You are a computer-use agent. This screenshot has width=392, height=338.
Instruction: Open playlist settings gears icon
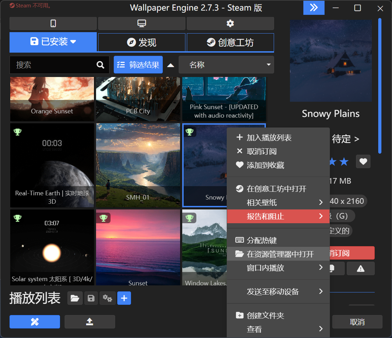(107, 298)
